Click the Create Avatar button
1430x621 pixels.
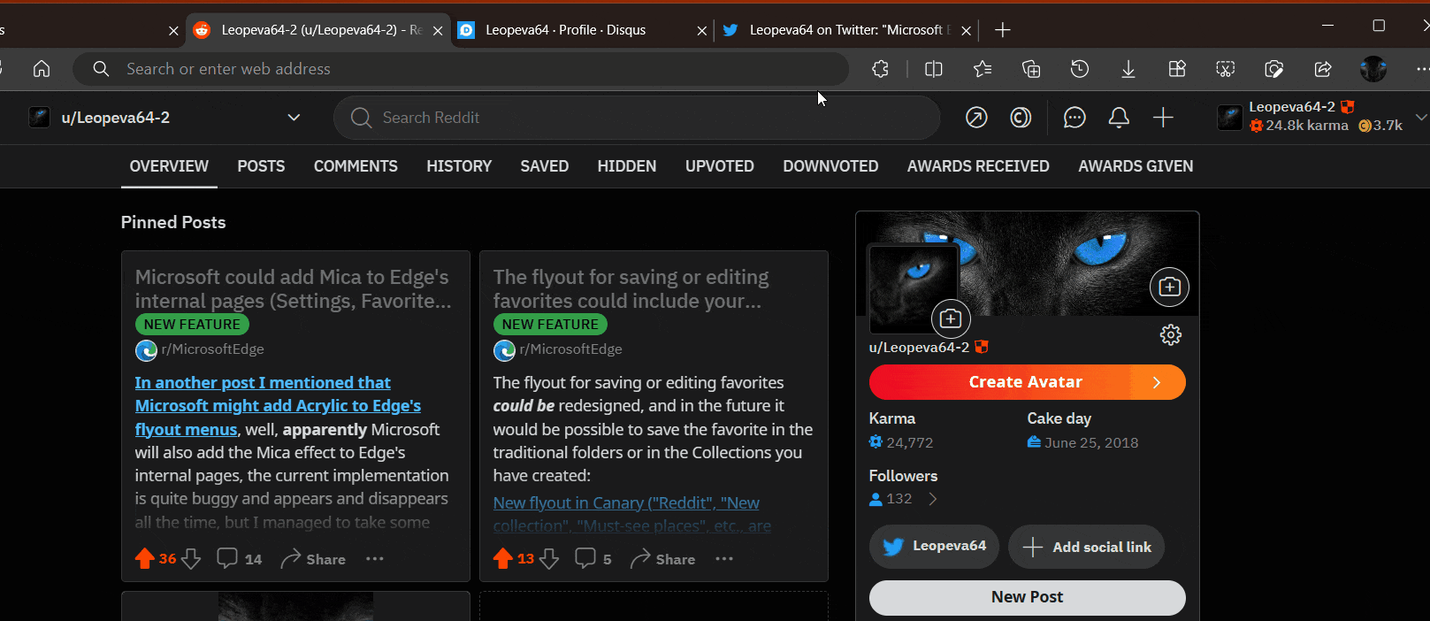(1027, 382)
